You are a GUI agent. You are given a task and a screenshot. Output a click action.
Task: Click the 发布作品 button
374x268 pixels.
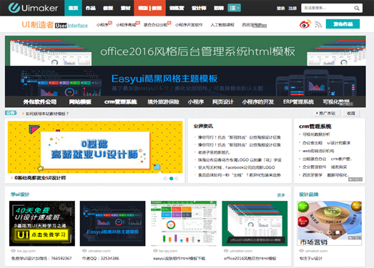pyautogui.click(x=343, y=24)
